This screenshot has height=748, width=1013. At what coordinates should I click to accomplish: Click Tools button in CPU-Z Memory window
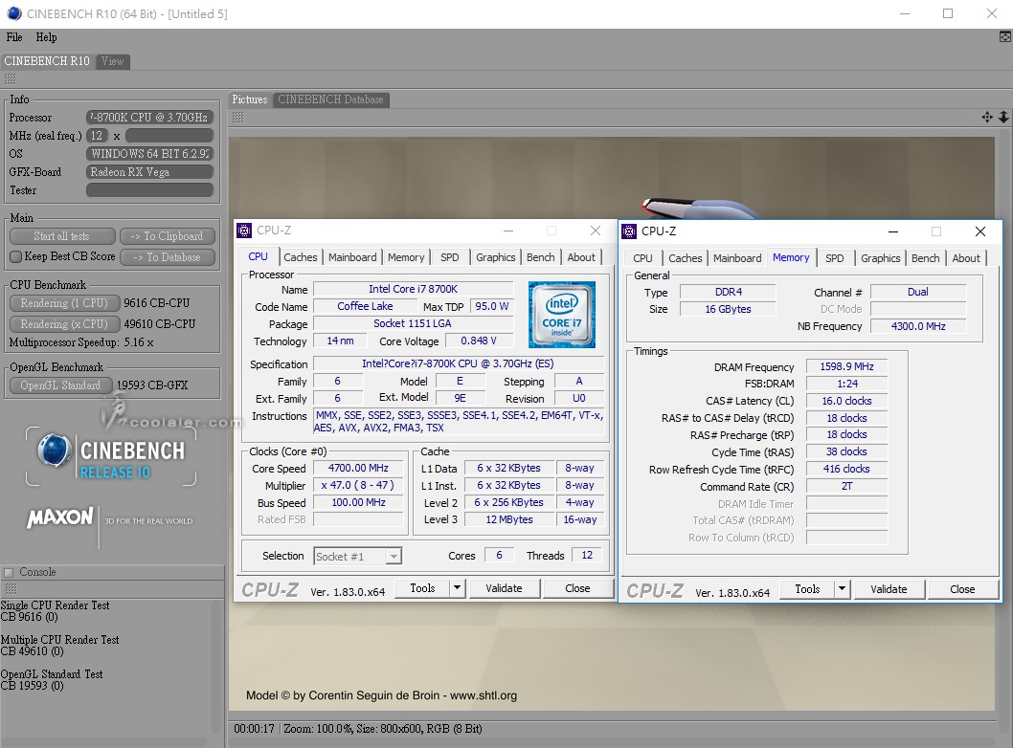[x=807, y=589]
